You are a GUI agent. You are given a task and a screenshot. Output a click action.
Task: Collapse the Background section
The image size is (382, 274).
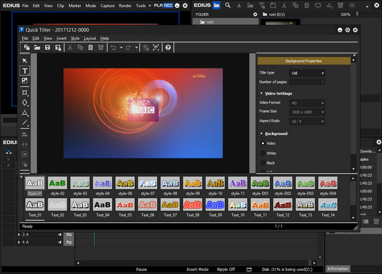pyautogui.click(x=261, y=133)
